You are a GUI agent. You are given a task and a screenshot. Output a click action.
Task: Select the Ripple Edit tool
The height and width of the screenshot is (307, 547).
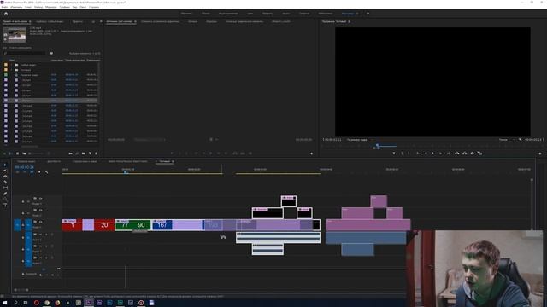(x=5, y=177)
